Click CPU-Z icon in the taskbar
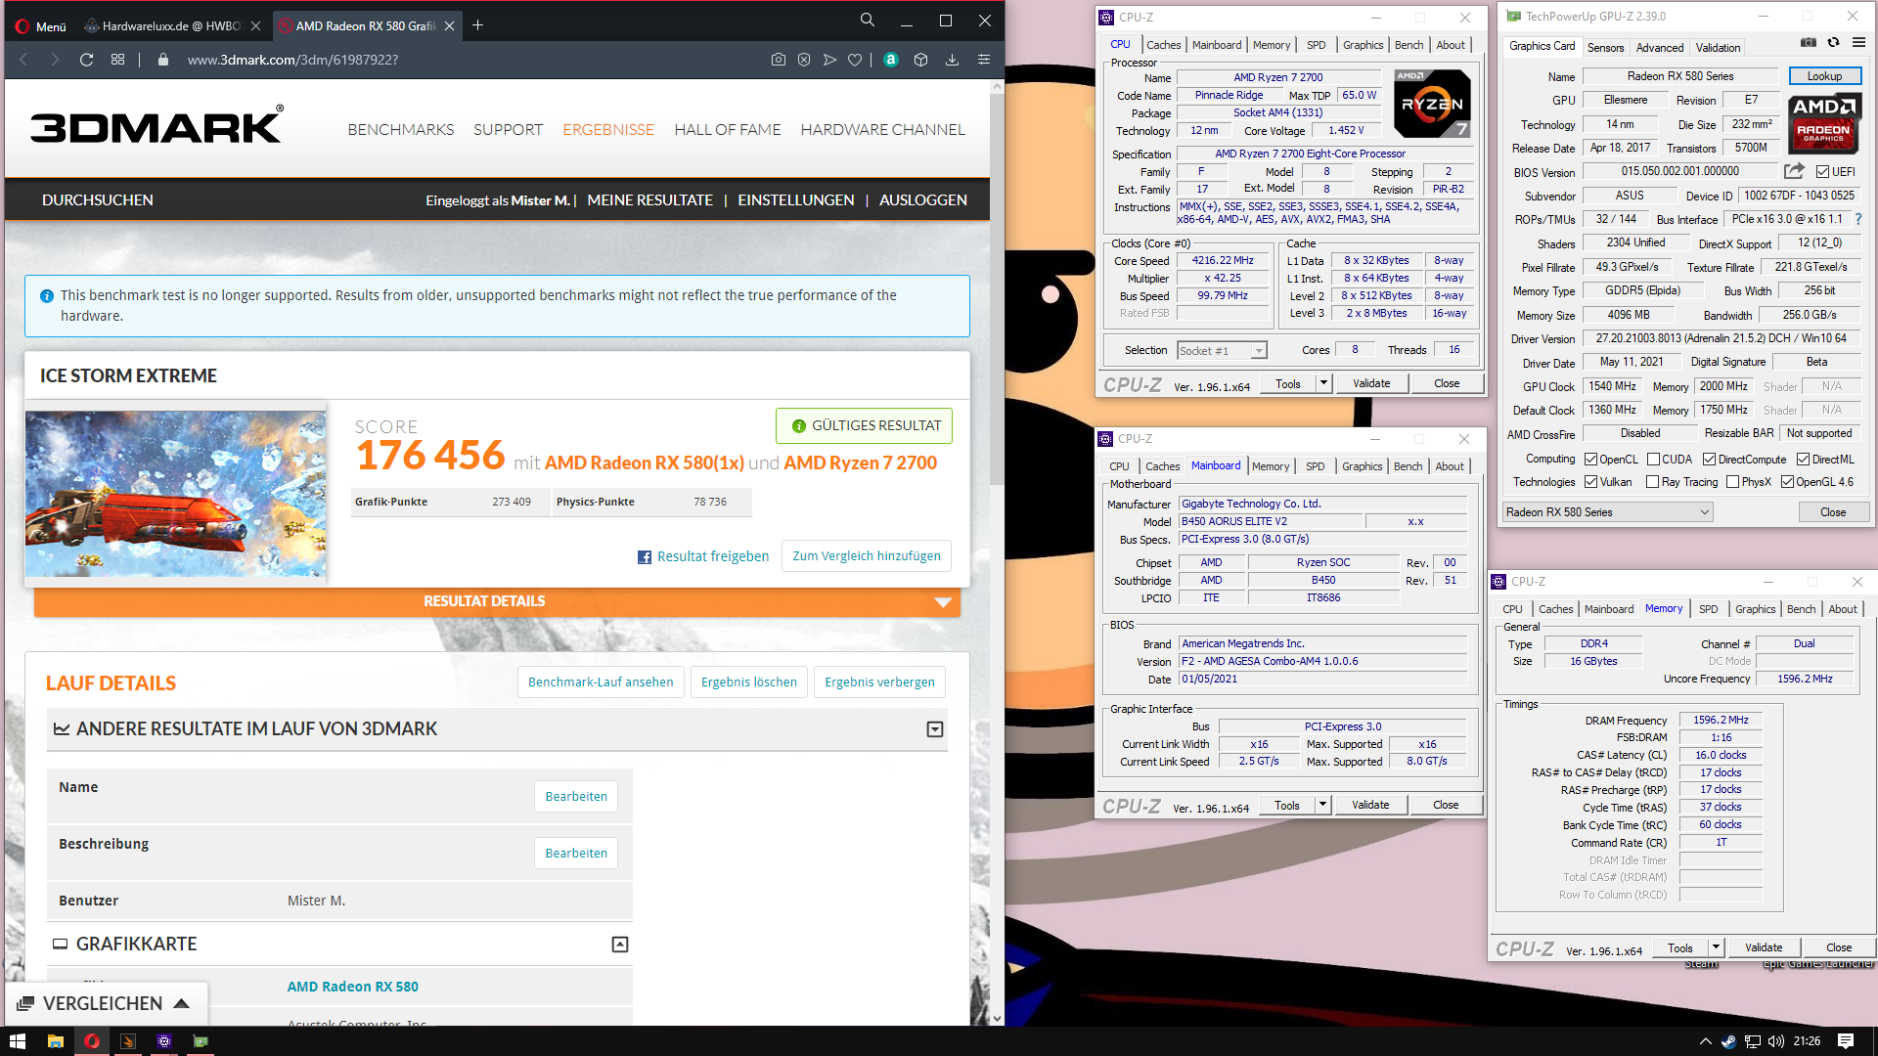The width and height of the screenshot is (1878, 1056). [x=164, y=1041]
